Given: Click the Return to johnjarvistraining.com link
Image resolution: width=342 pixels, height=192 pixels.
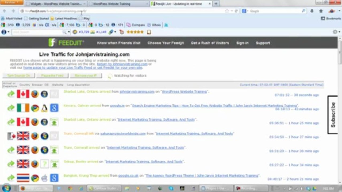Looking at the screenshot, I should click(x=122, y=64).
